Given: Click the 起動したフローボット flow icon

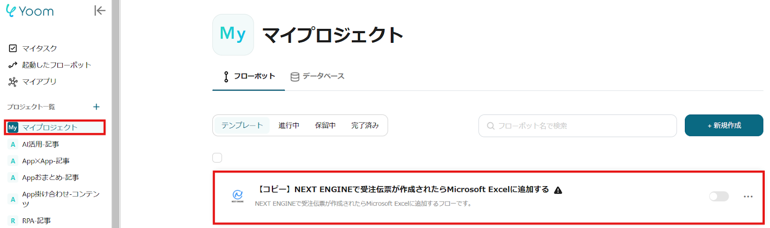Looking at the screenshot, I should tap(13, 65).
